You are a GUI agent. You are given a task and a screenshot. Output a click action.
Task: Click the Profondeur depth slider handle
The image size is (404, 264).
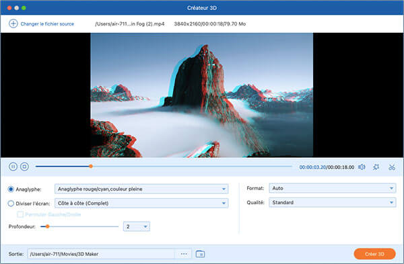point(47,226)
